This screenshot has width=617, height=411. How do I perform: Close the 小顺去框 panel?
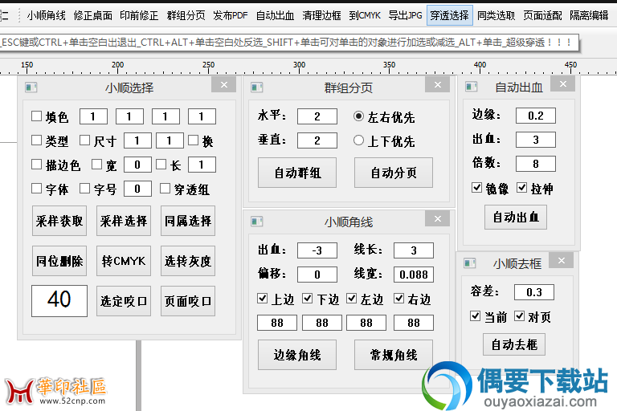(x=562, y=260)
